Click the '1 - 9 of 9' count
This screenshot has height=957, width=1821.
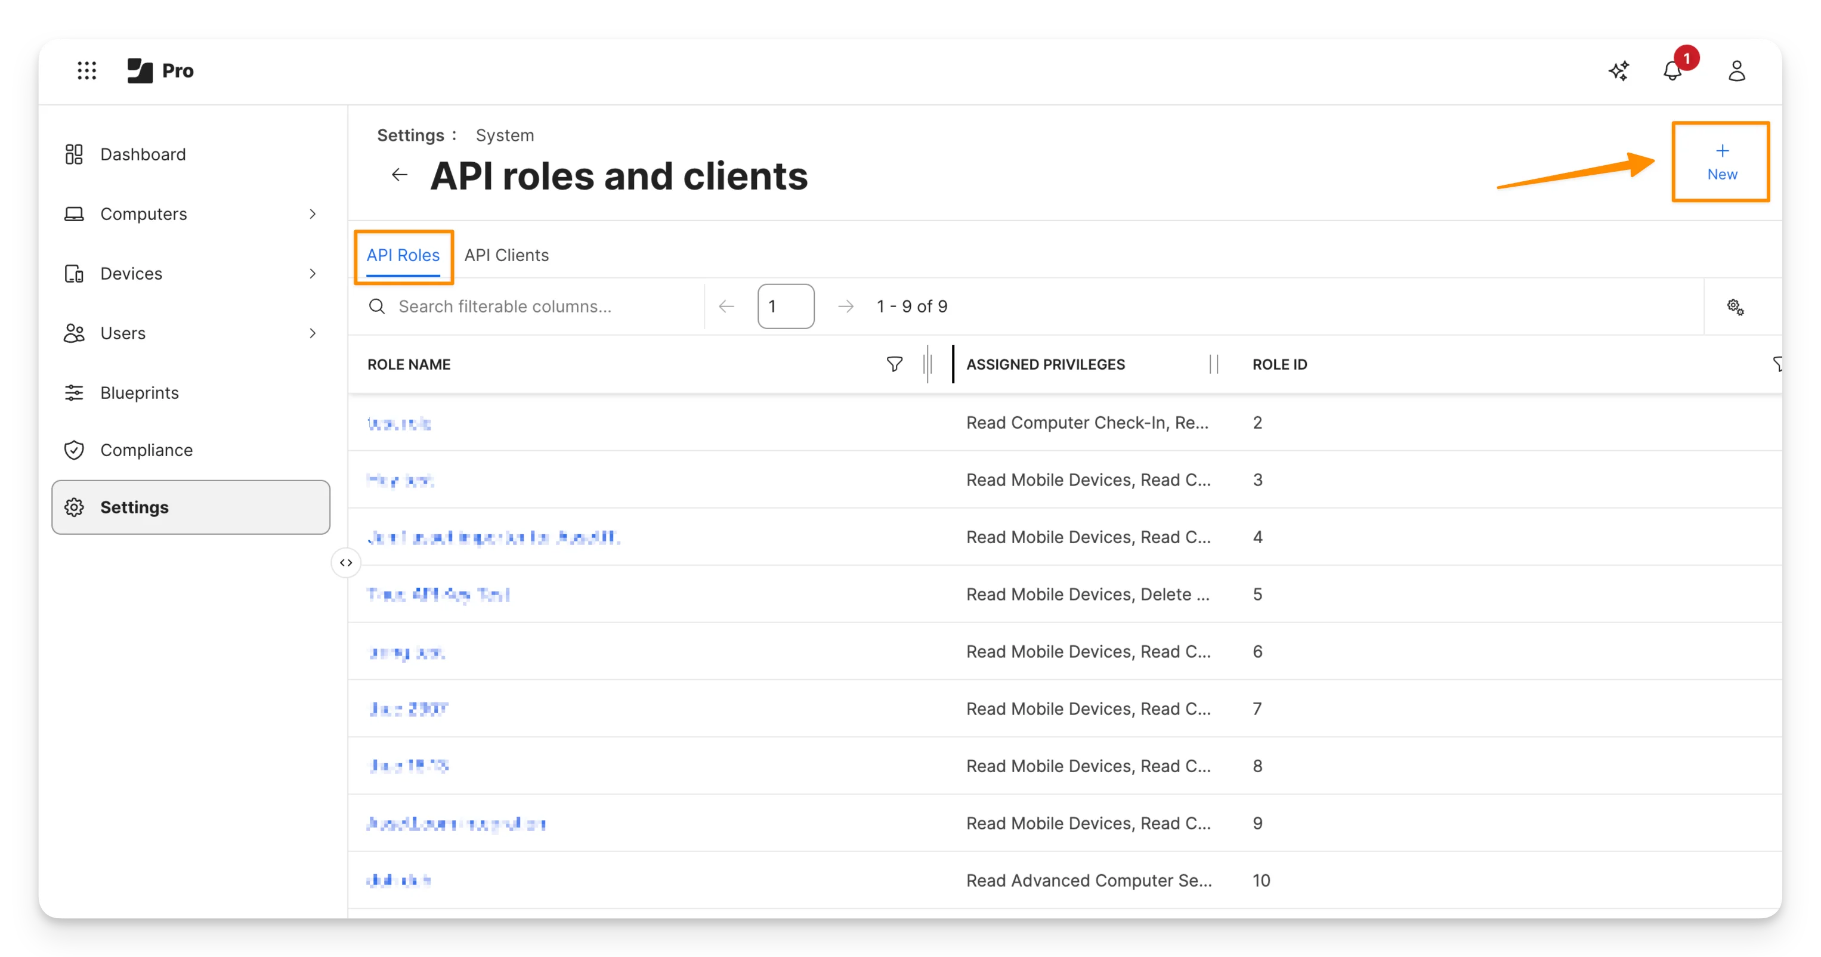[x=912, y=306]
